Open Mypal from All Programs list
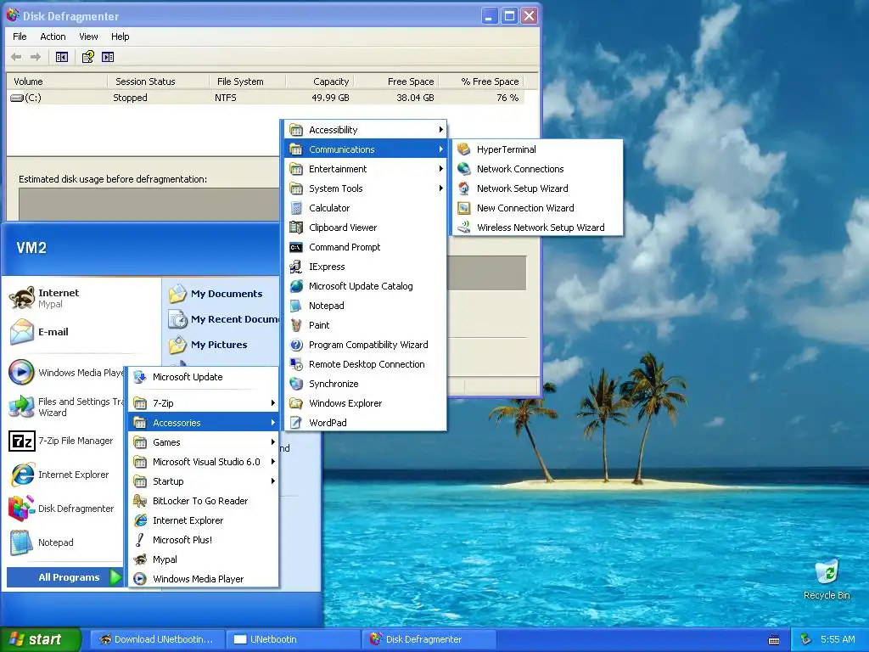The height and width of the screenshot is (652, 869). (204, 559)
